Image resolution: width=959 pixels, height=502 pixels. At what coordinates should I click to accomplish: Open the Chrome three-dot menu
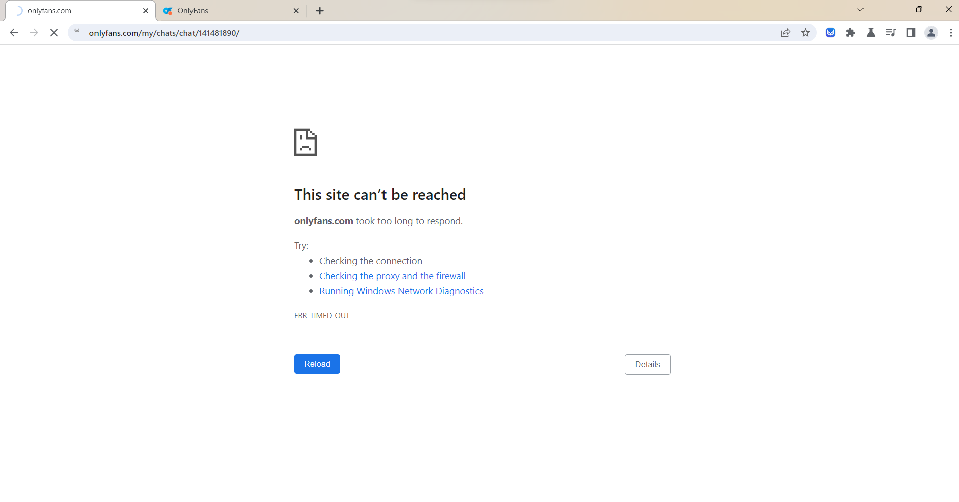point(951,33)
